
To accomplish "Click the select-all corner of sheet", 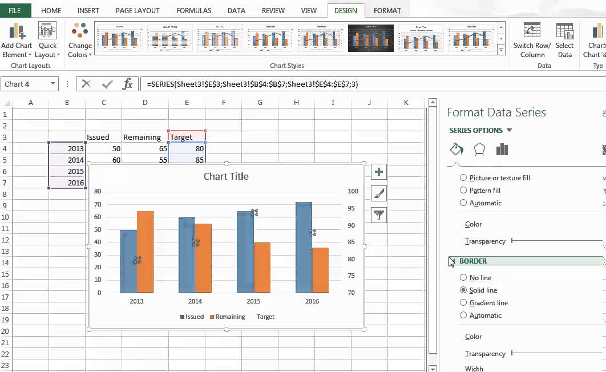I will pyautogui.click(x=6, y=103).
